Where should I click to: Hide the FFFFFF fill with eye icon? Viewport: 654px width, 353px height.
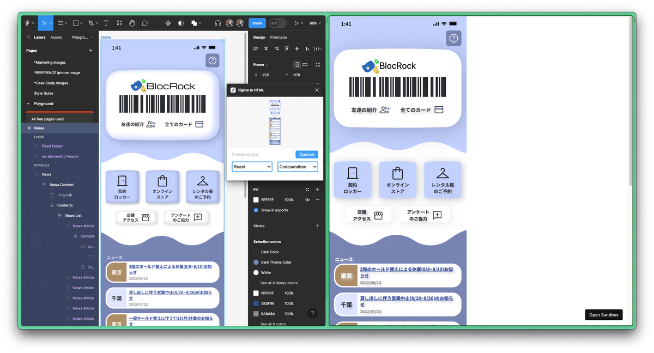tap(307, 200)
